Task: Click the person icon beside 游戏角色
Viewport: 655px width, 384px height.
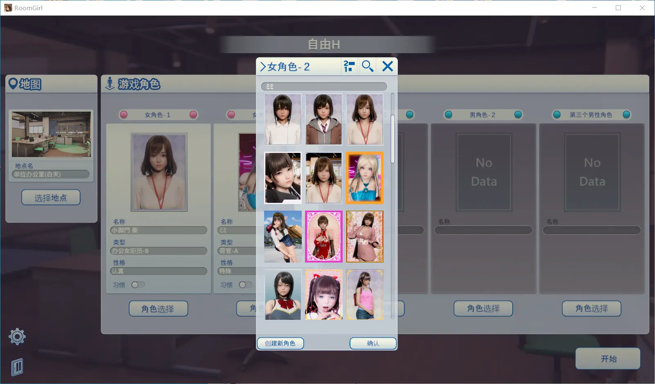Action: tap(110, 83)
